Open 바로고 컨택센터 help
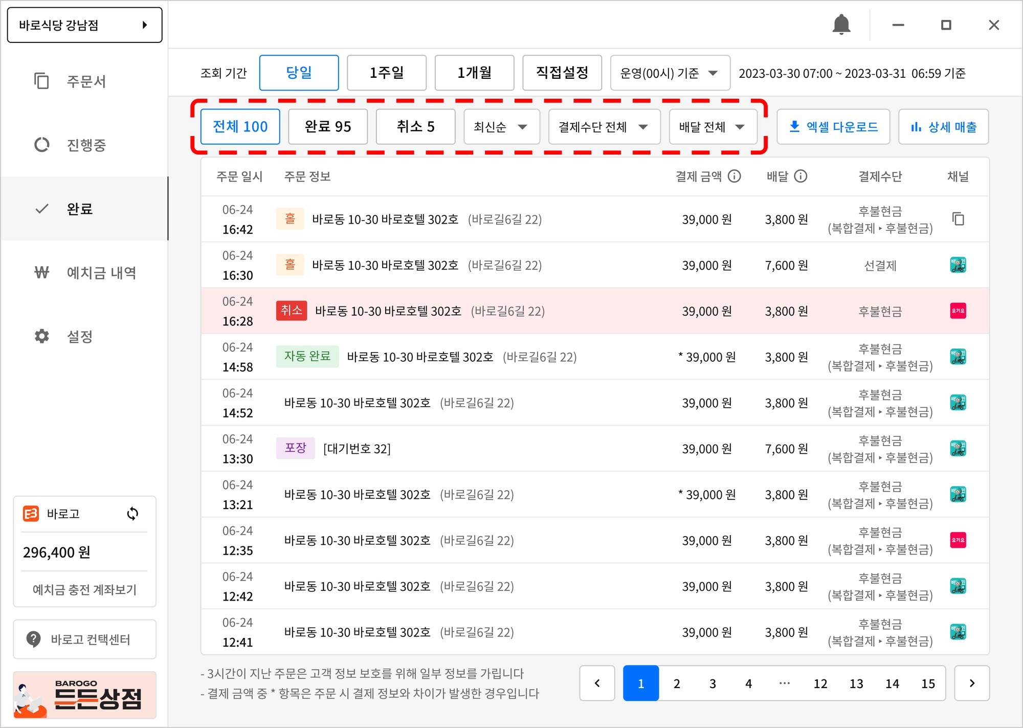Screen dimensions: 1023x728 pos(84,639)
